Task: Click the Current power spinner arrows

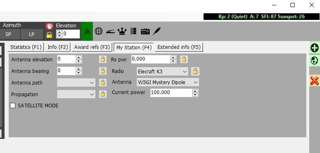Action: point(195,93)
